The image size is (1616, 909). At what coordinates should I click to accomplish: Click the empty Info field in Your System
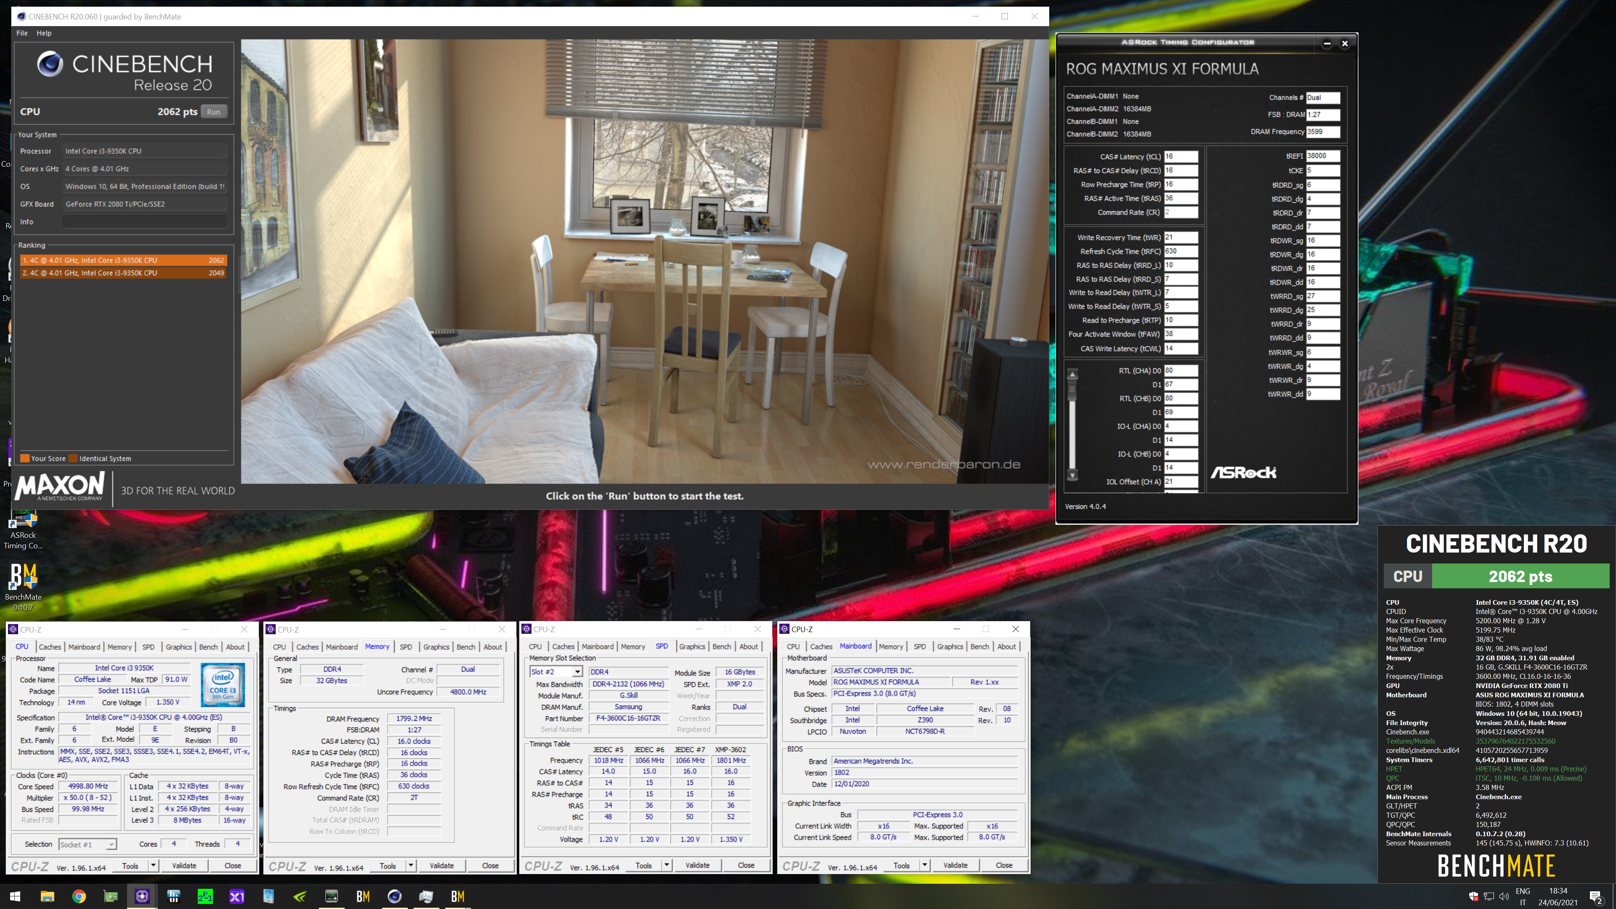145,221
